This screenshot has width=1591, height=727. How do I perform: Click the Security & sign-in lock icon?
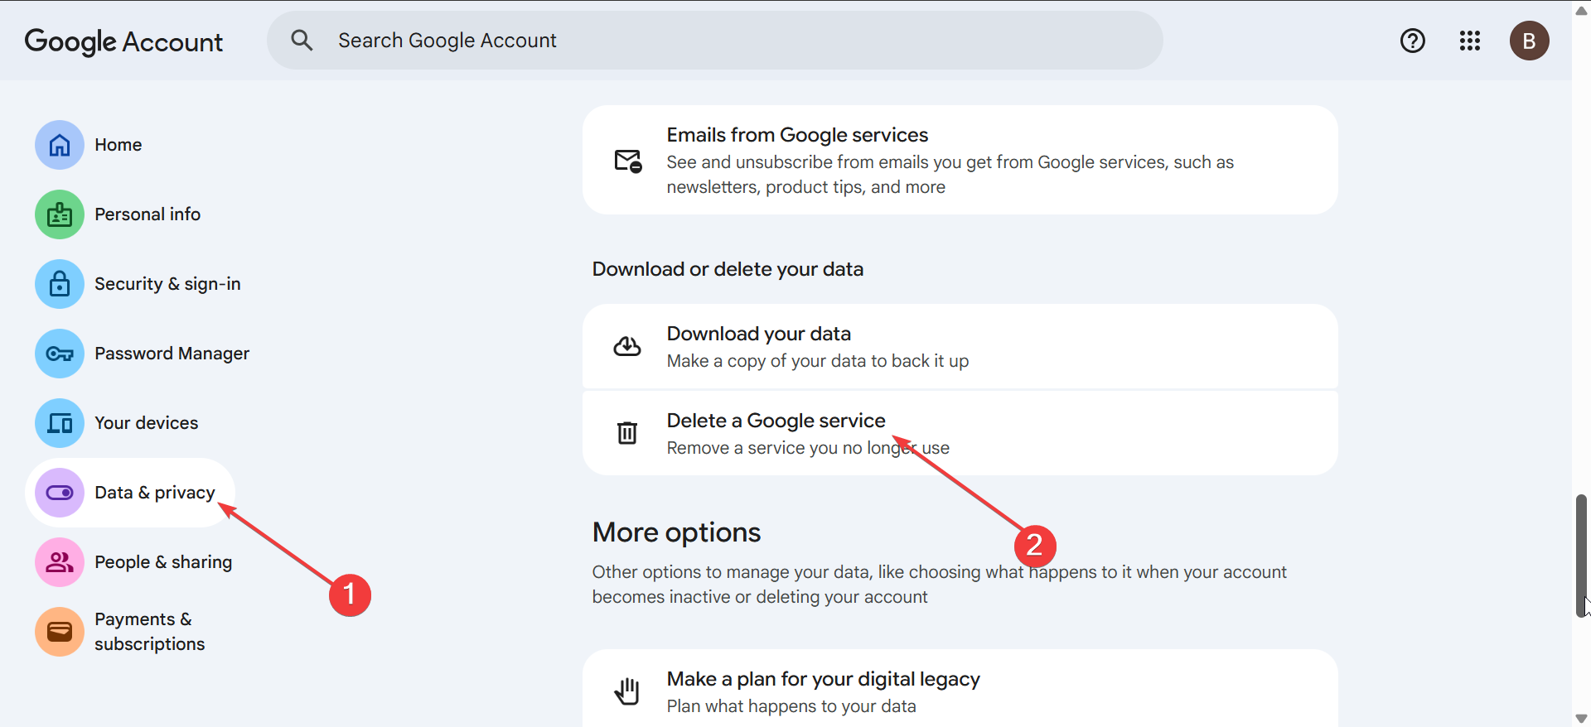[x=60, y=284]
